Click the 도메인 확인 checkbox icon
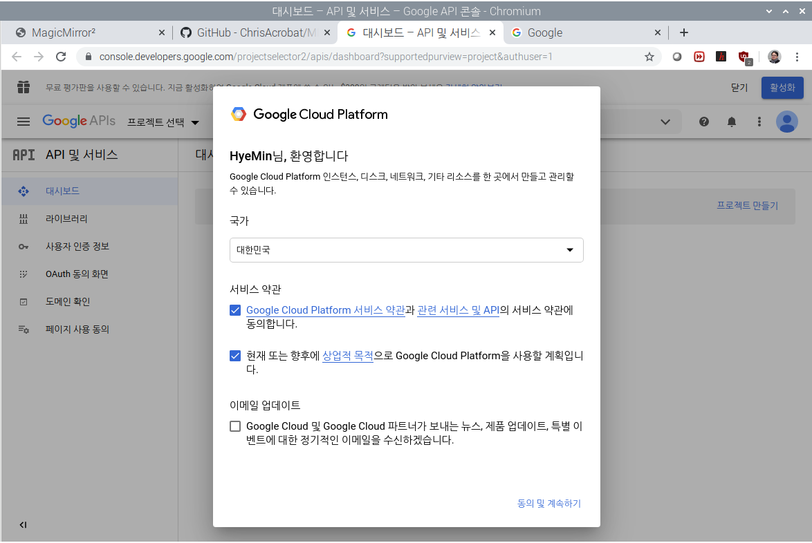 coord(24,302)
